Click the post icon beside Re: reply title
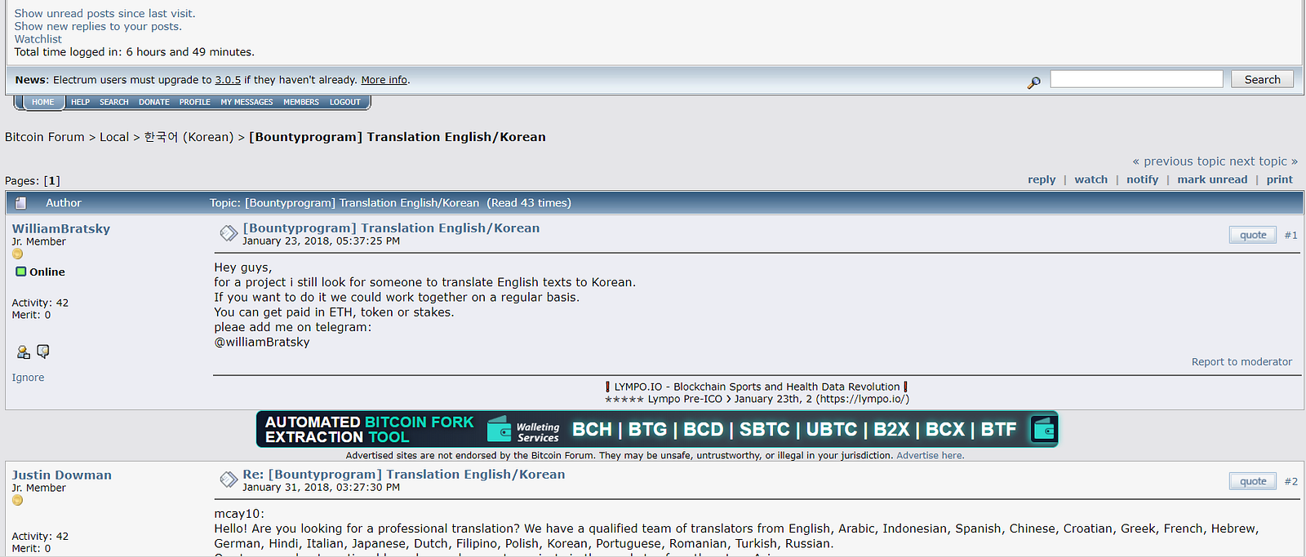This screenshot has width=1306, height=557. coord(229,480)
